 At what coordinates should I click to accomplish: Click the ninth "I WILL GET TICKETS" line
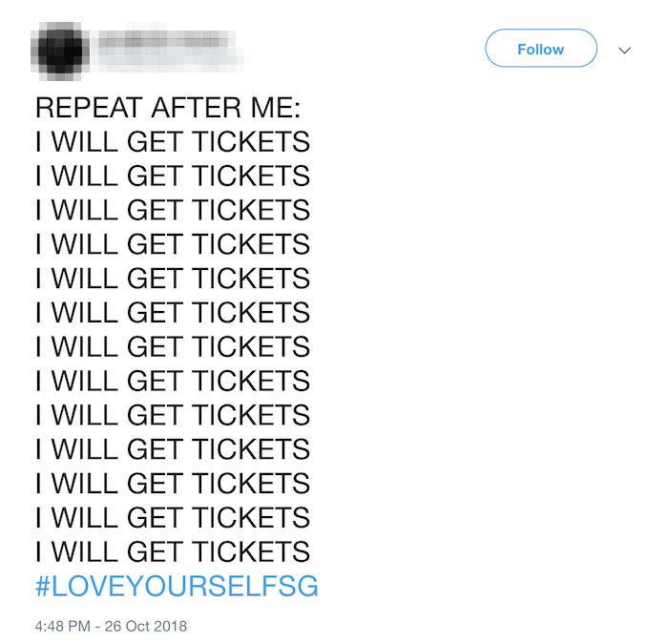(x=173, y=415)
